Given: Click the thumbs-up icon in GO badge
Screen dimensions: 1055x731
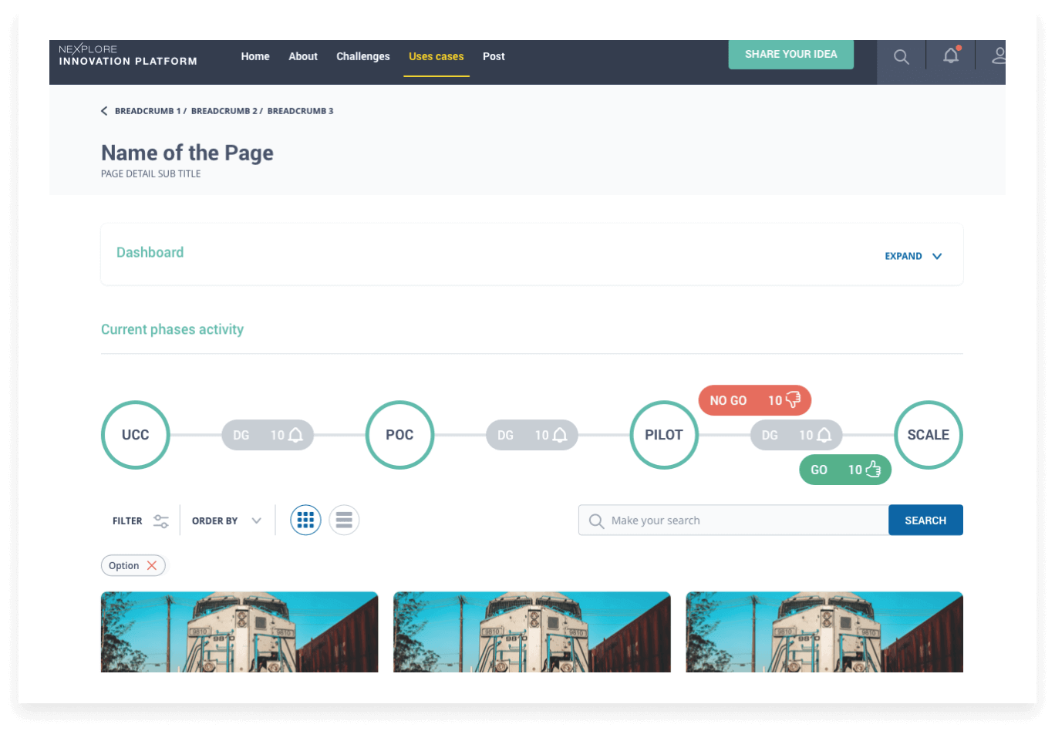Looking at the screenshot, I should pos(873,469).
